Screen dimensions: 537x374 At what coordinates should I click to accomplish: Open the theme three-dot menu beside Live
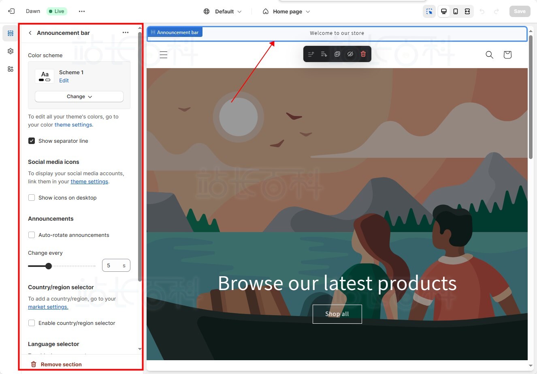tap(82, 11)
